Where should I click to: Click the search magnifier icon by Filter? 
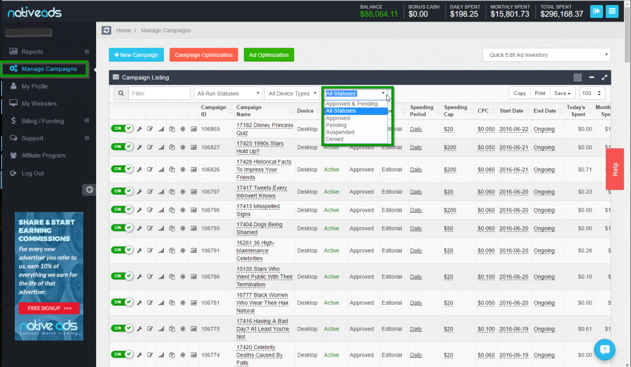pos(121,94)
